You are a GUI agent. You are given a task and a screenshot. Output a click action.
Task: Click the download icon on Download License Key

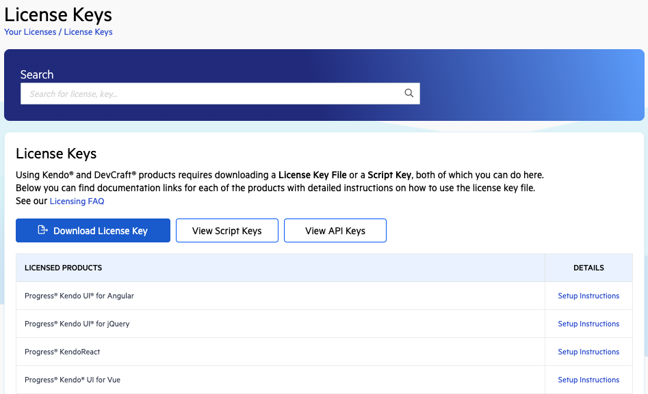coord(43,230)
